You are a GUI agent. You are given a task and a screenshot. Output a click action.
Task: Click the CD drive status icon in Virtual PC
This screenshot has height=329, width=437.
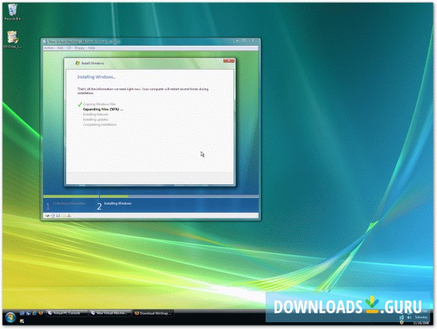pyautogui.click(x=53, y=216)
